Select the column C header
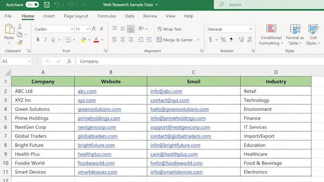Image resolution: width=324 pixels, height=182 pixels. (x=193, y=72)
